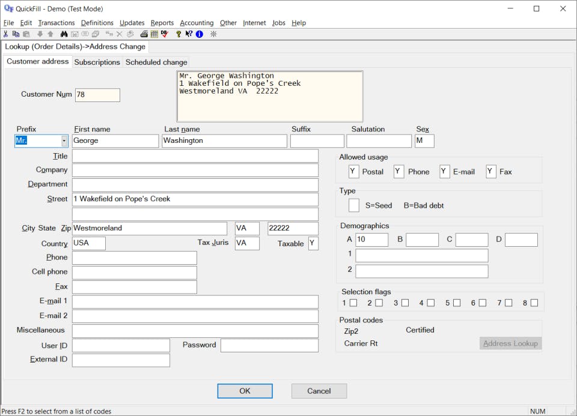This screenshot has width=577, height=416.
Task: Click the Copy toolbar icon
Action: click(x=16, y=34)
